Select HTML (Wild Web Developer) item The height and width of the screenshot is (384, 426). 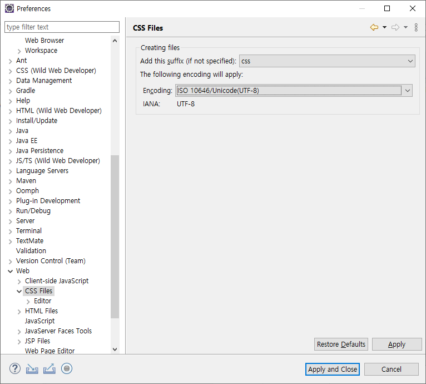[x=59, y=111]
